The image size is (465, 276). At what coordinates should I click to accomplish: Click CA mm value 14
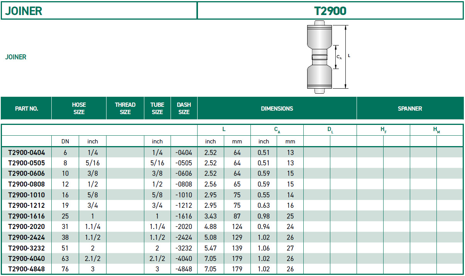(290, 195)
